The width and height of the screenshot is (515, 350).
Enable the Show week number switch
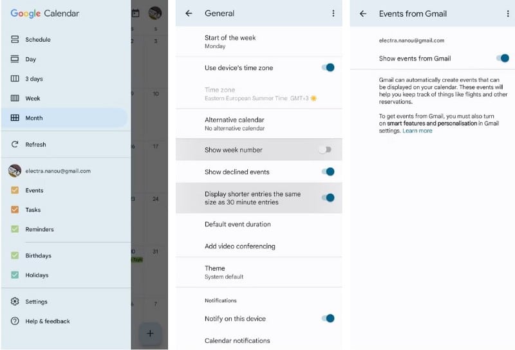(x=325, y=150)
